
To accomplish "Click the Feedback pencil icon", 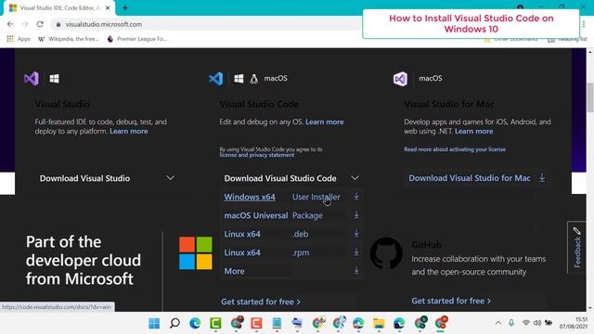I will pyautogui.click(x=576, y=231).
